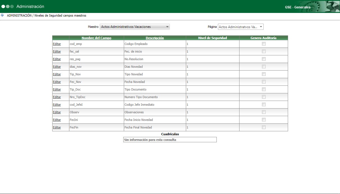
Task: Toggle Genera Auditoría checkbox for cod_emp
Action: click(264, 44)
